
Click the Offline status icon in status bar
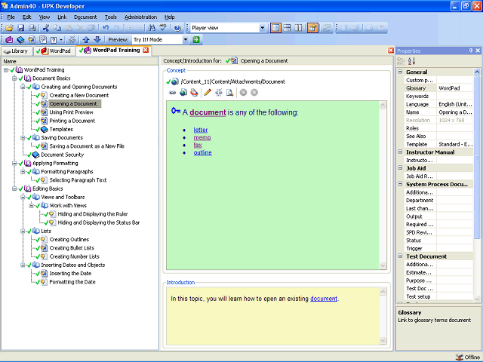point(460,357)
